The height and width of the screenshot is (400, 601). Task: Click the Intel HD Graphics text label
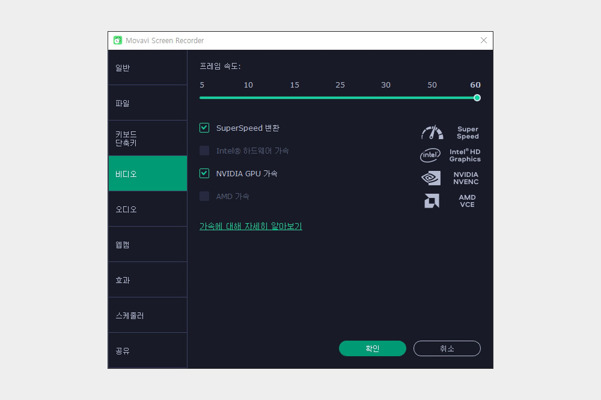(x=465, y=155)
